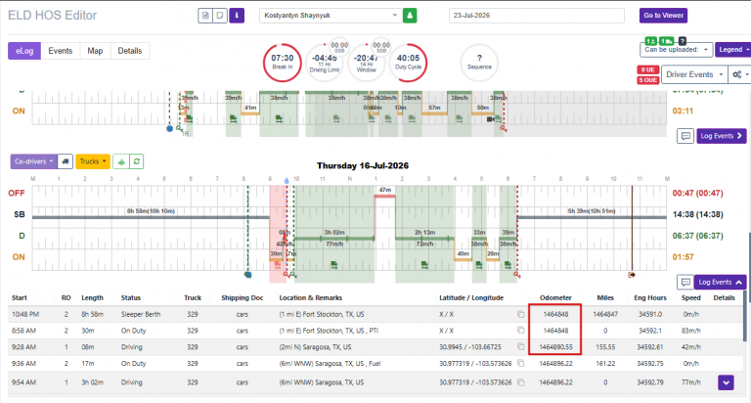751x403 pixels.
Task: Click the 0 UE red badge
Action: click(x=648, y=69)
